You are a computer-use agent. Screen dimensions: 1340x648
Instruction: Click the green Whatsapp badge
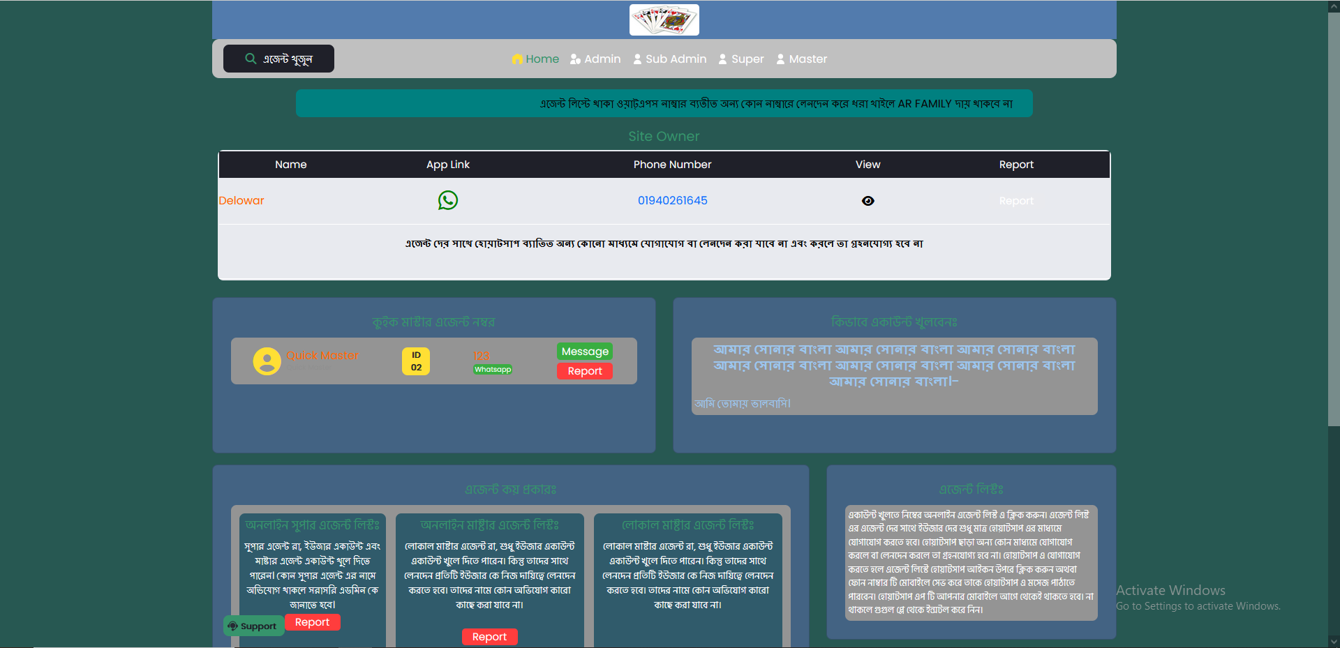pyautogui.click(x=493, y=370)
